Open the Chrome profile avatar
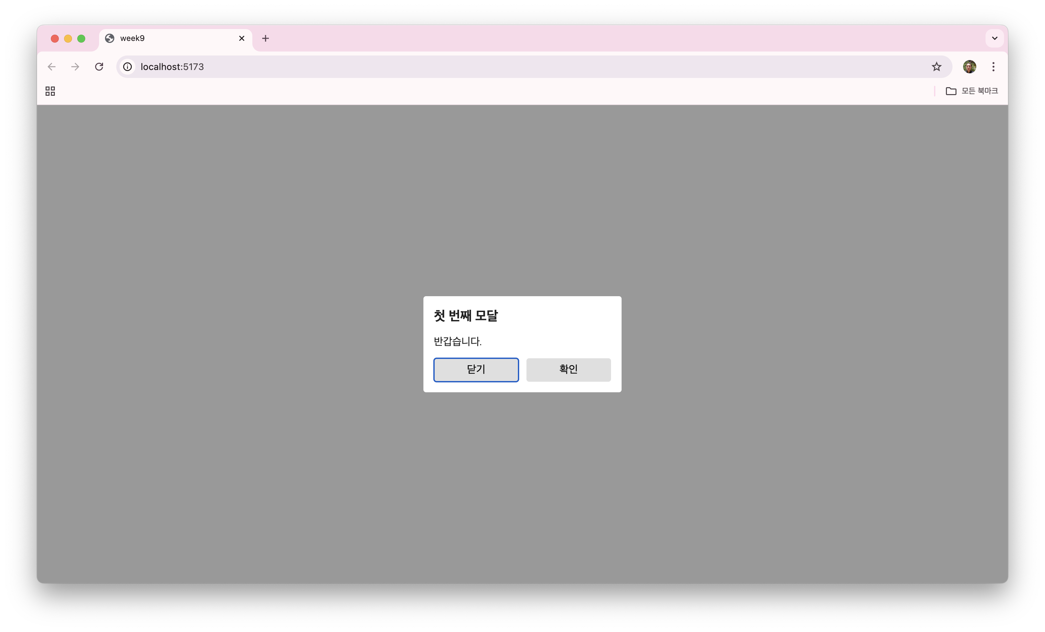Viewport: 1045px width, 632px height. click(x=969, y=67)
